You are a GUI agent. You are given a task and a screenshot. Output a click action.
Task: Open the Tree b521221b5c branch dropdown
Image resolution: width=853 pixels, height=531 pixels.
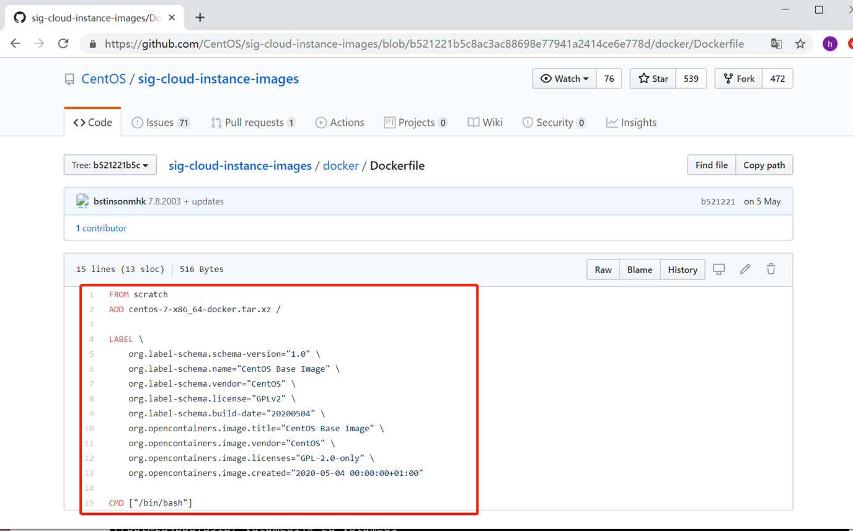[x=110, y=165]
